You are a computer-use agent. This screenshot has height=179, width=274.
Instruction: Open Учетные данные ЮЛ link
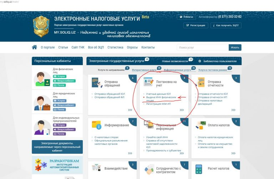[158, 94]
